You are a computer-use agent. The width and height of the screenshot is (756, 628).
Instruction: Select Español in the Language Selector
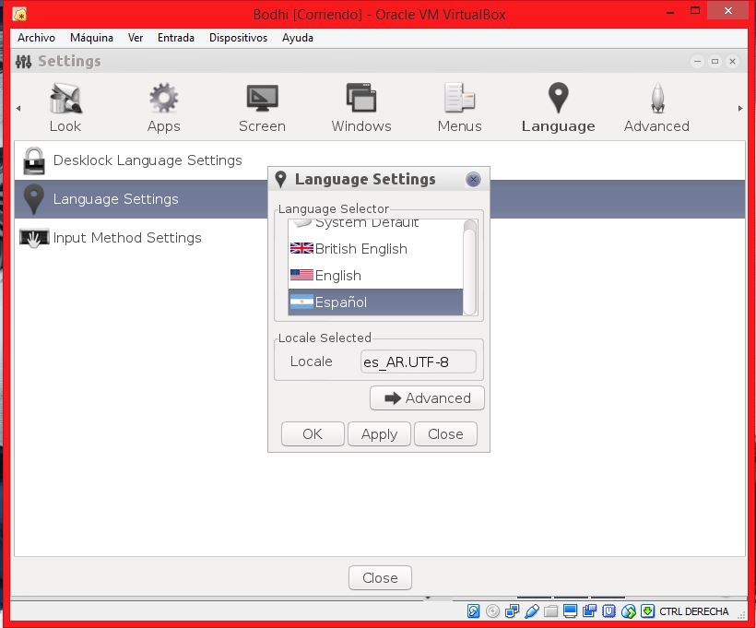click(340, 302)
